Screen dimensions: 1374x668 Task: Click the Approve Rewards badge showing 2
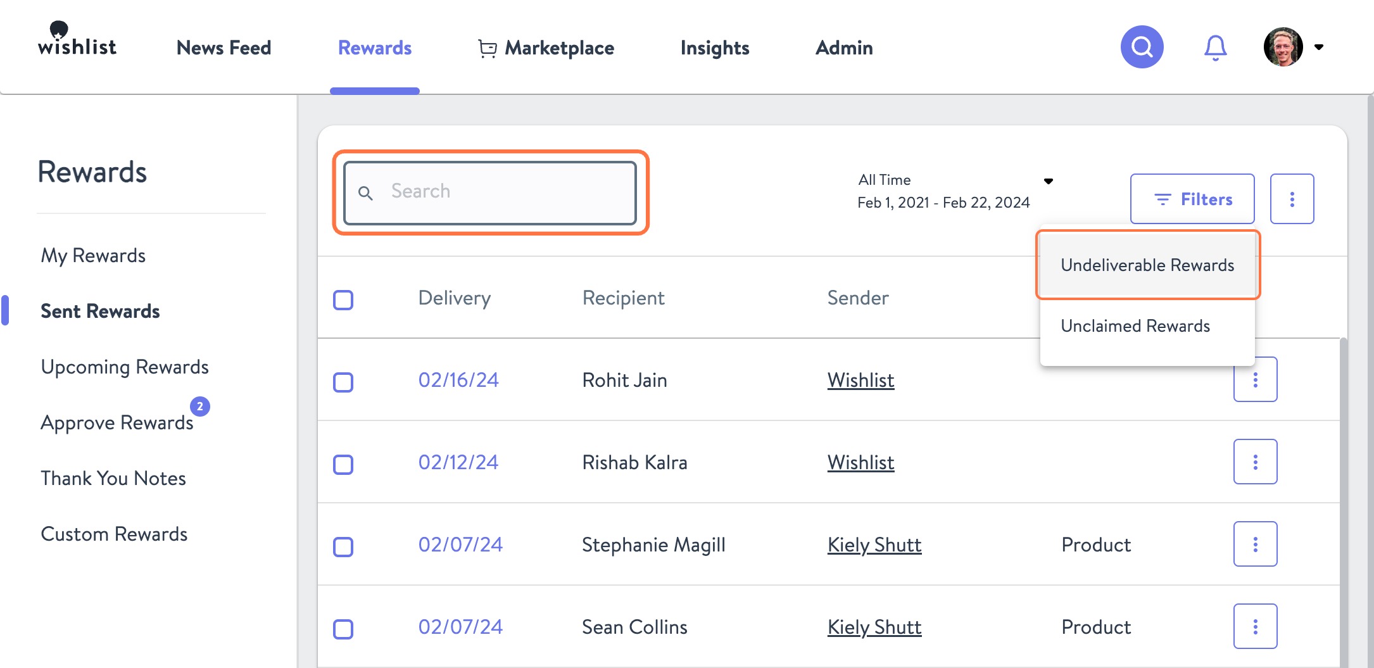(x=200, y=407)
